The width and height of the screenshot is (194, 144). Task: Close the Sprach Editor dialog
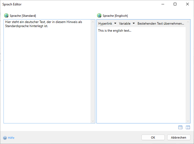point(187,4)
